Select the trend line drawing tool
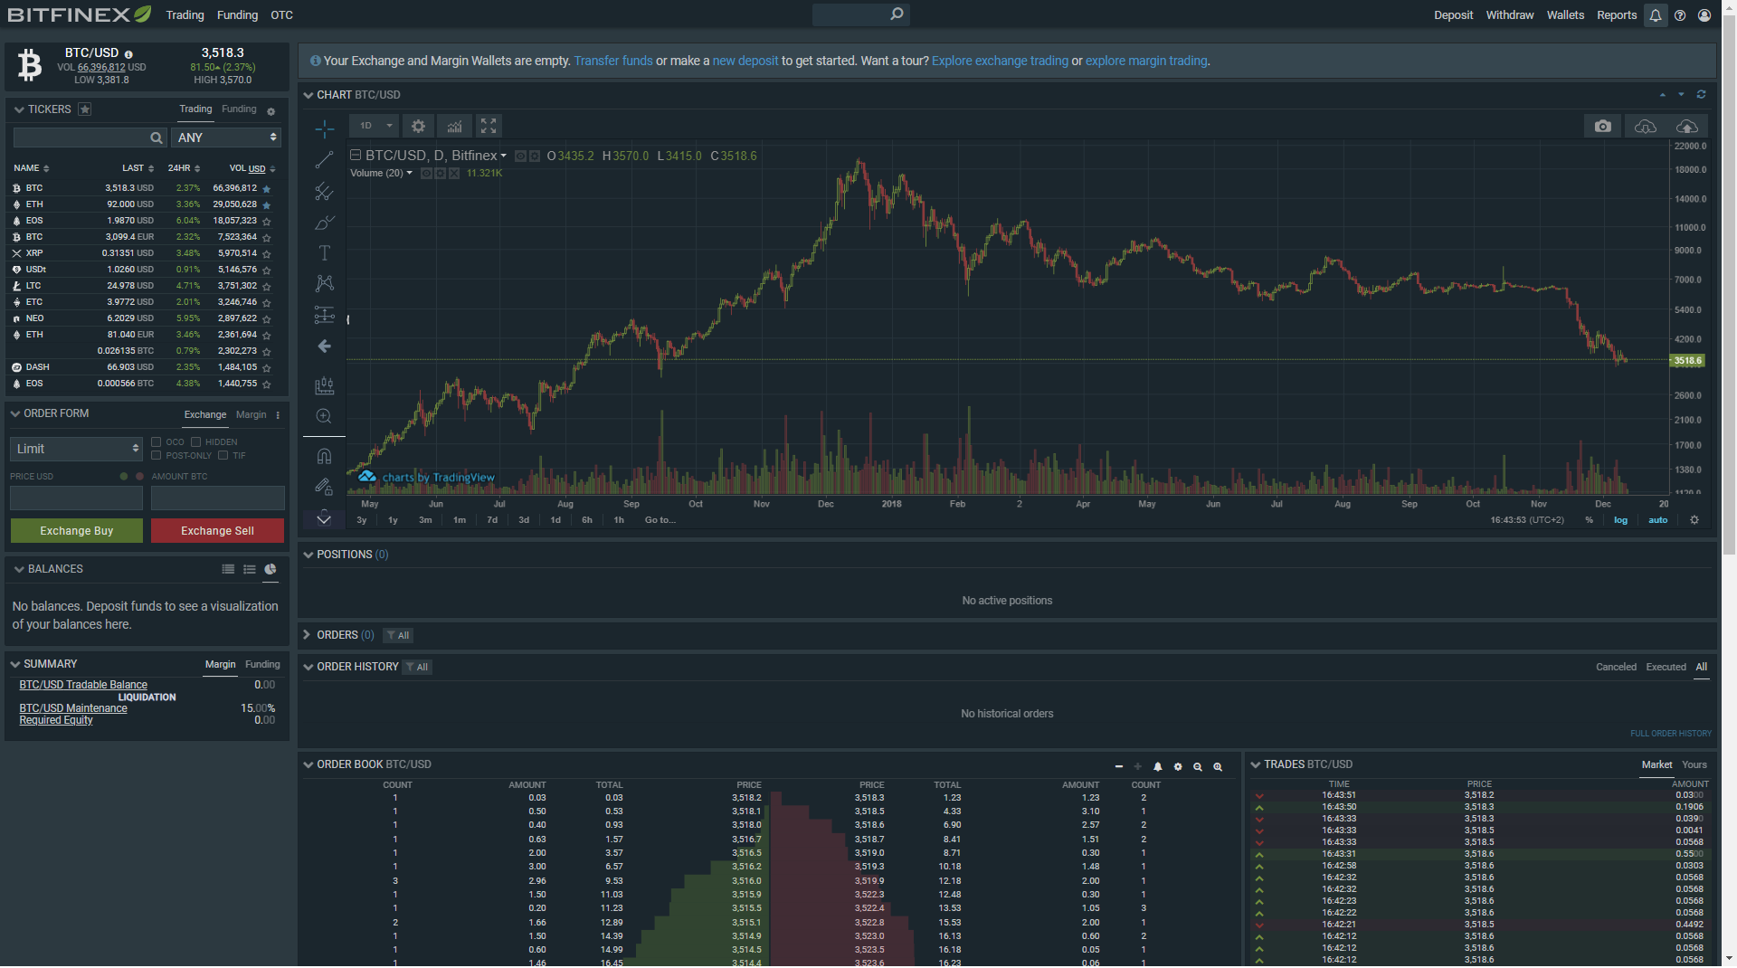This screenshot has width=1737, height=968. point(324,160)
